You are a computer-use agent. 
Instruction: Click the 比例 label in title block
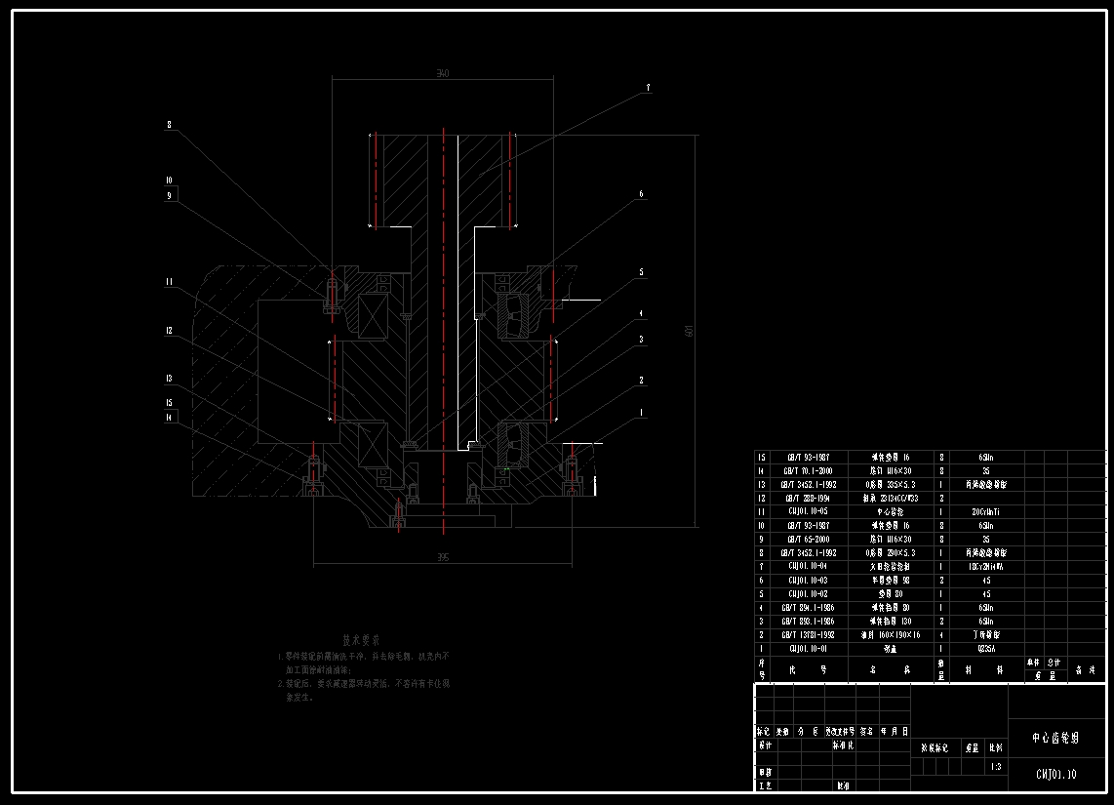[x=996, y=748]
